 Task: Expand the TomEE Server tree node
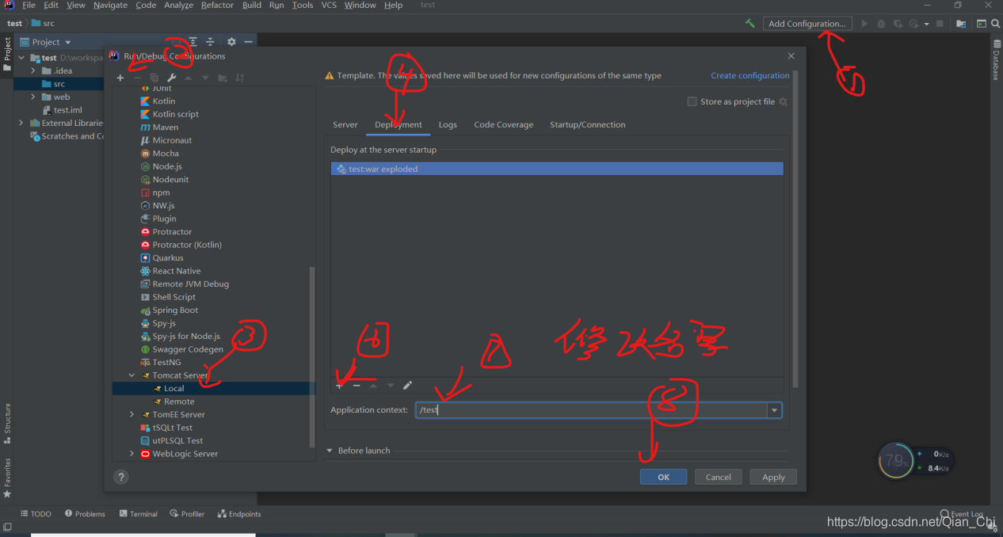(132, 414)
